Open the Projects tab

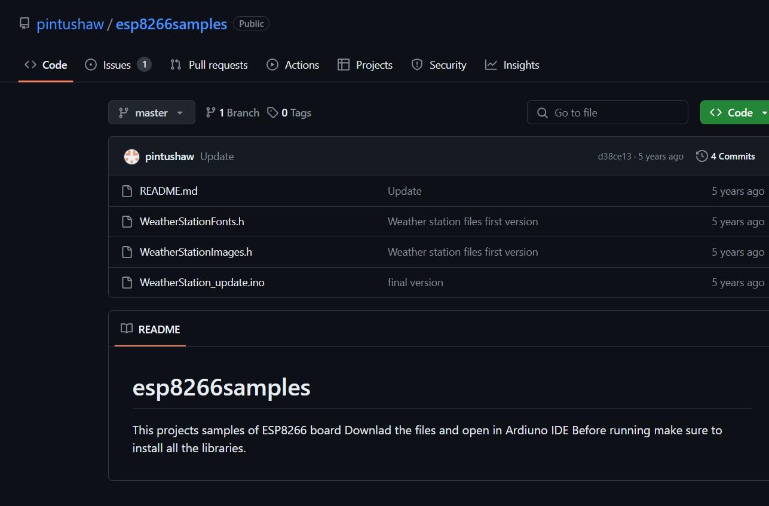point(365,65)
